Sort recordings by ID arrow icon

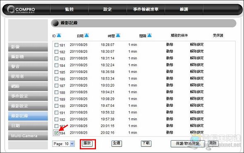click(x=59, y=35)
